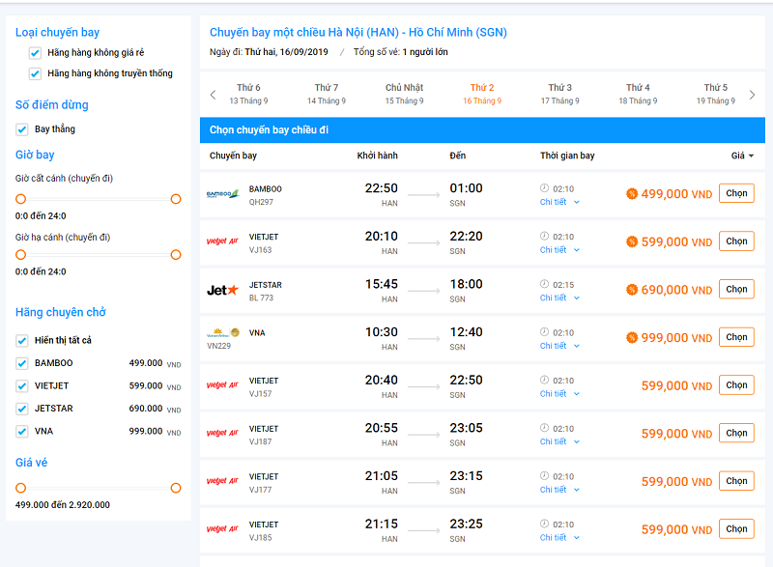Click left handle of takeoff time slider
This screenshot has width=773, height=567.
20,199
